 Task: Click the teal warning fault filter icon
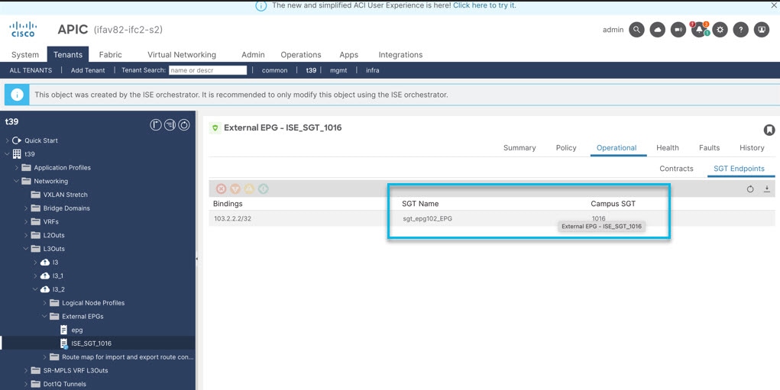(x=264, y=189)
